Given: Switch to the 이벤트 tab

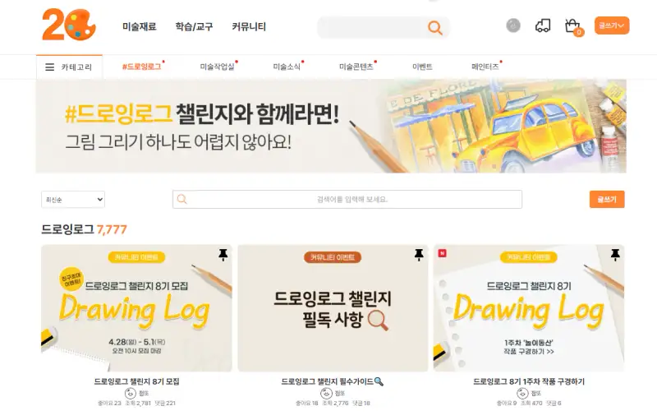Looking at the screenshot, I should (x=422, y=67).
